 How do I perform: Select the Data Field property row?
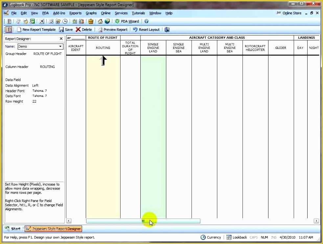(34, 80)
